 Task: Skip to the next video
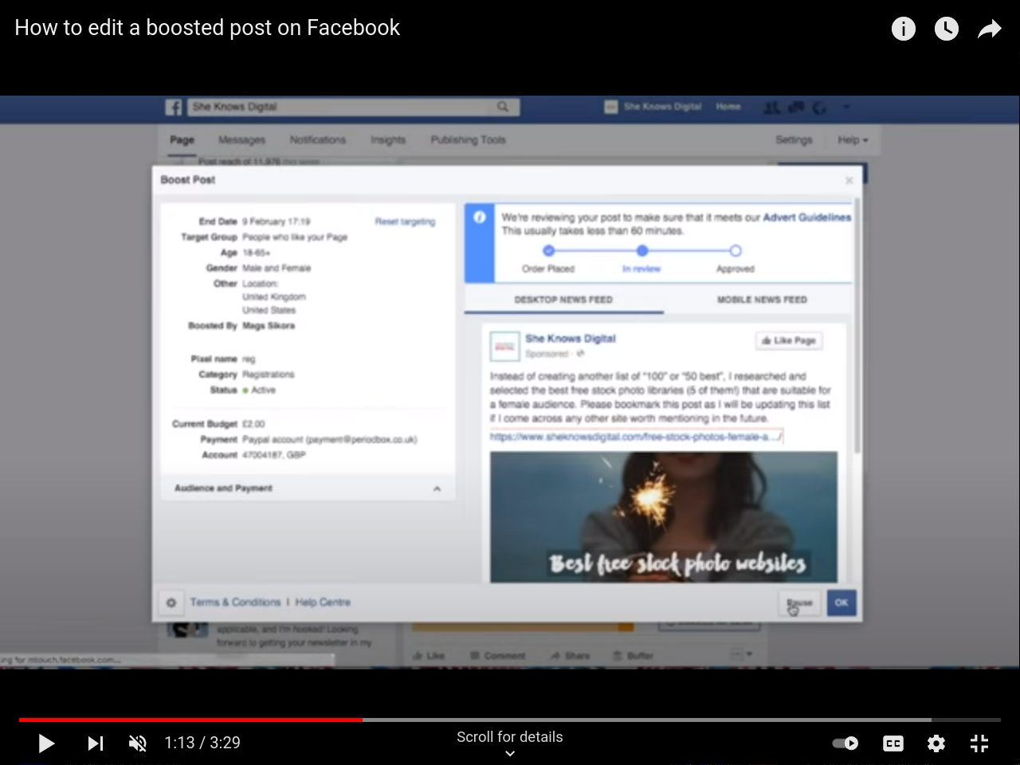[x=96, y=743]
